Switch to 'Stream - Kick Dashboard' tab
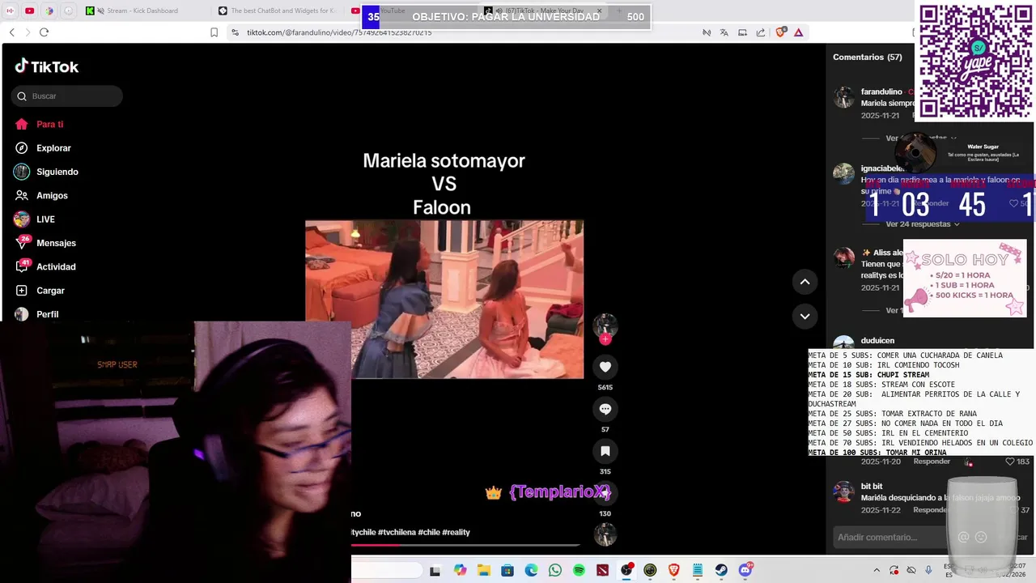 (142, 11)
